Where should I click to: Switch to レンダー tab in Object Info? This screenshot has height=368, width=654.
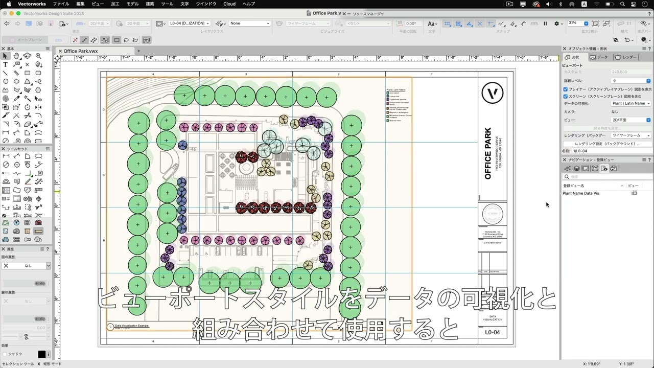(626, 57)
